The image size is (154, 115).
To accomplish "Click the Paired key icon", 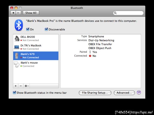I will (90, 52).
